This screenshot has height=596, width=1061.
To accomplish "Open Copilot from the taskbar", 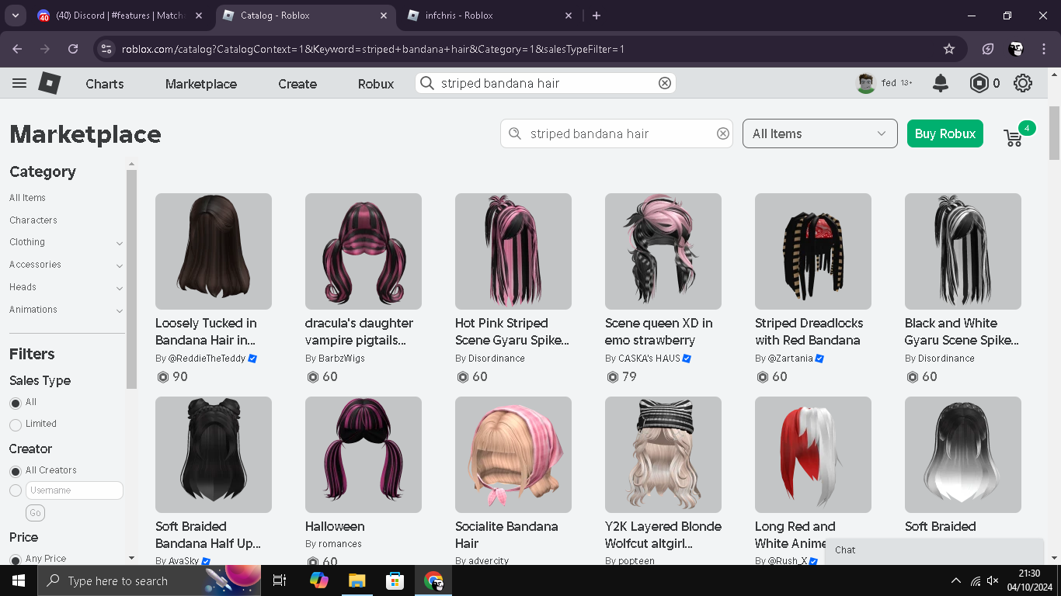I will [x=318, y=580].
